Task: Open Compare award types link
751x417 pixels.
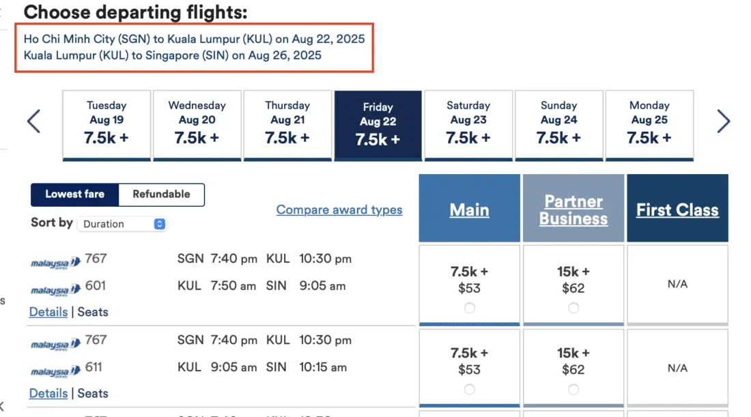Action: [339, 210]
